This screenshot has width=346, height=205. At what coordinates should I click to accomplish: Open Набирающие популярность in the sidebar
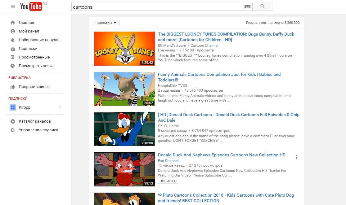coord(40,40)
